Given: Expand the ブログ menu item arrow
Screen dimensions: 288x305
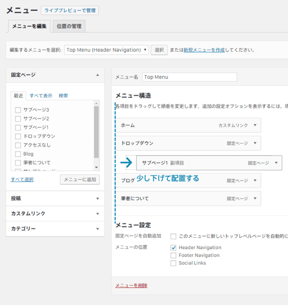Looking at the screenshot, I should tap(255, 180).
